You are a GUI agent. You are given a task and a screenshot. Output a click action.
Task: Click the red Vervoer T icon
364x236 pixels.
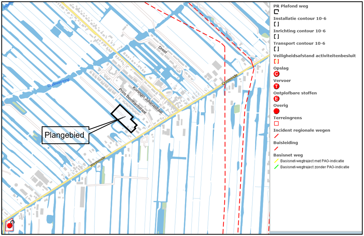(276, 86)
